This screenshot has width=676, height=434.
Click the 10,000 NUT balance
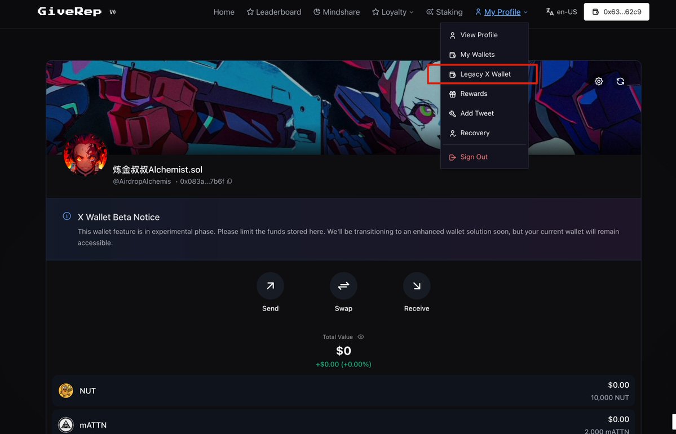coord(609,397)
